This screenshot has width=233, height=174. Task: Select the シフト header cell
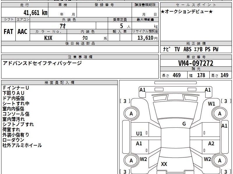pos(8,19)
